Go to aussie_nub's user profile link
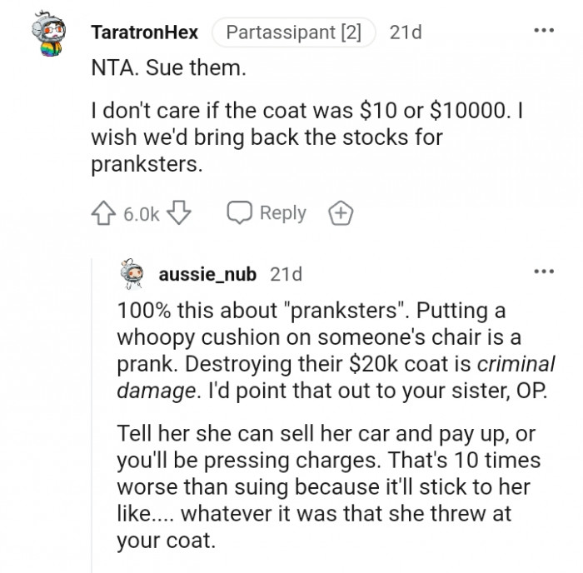The width and height of the screenshot is (583, 573). pos(207,273)
